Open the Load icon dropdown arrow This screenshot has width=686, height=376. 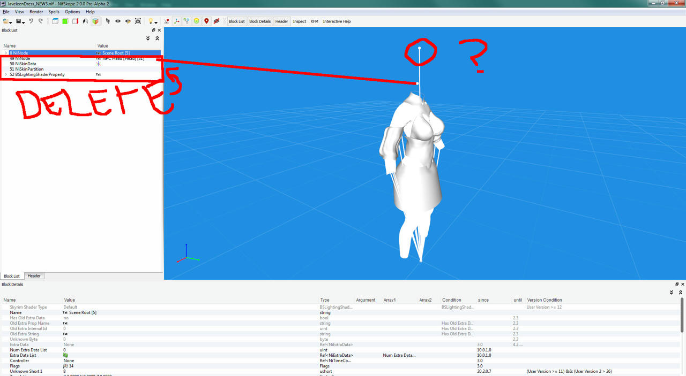coord(11,22)
